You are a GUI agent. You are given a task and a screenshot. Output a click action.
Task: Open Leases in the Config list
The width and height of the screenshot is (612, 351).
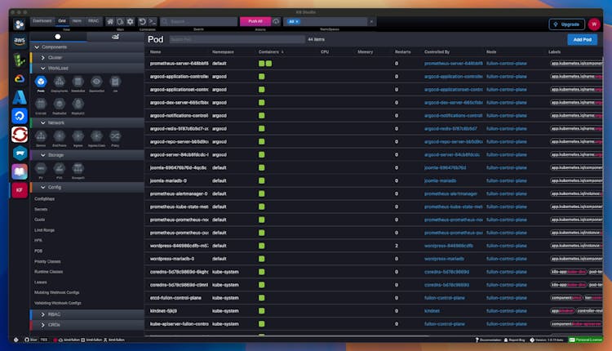point(41,282)
